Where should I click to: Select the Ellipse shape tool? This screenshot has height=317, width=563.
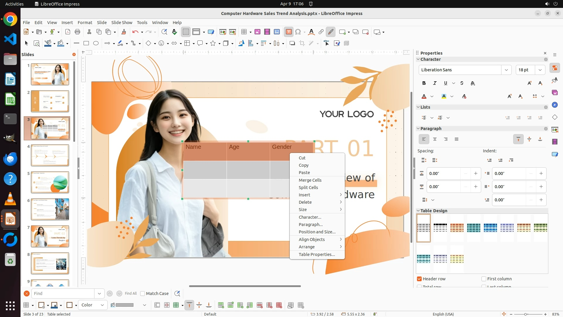pos(96,43)
